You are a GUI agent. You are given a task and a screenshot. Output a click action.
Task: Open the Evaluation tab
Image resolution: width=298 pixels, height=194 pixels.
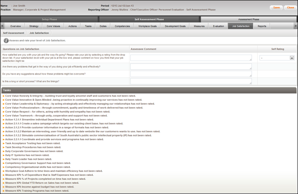218,26
